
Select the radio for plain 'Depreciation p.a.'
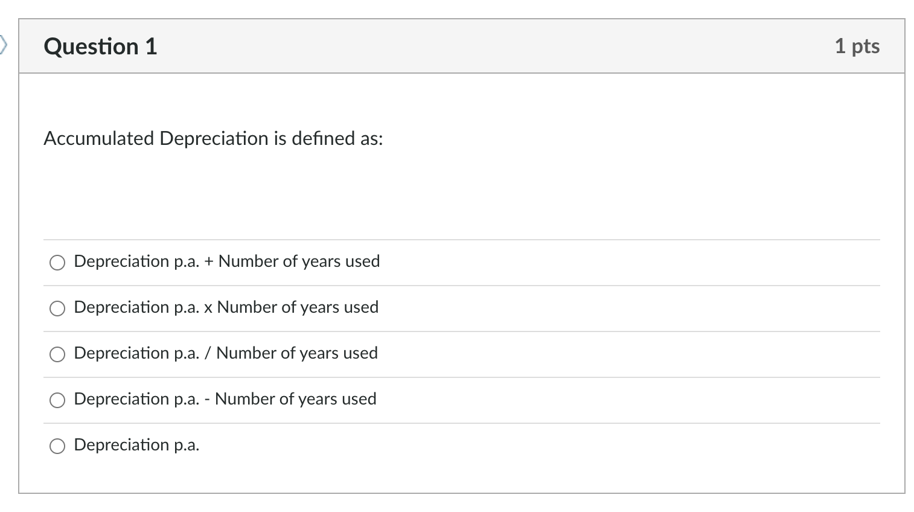point(57,446)
